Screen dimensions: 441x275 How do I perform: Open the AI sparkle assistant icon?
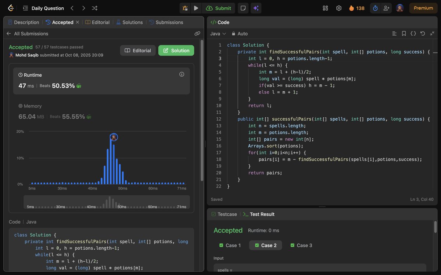(x=256, y=8)
